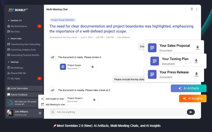
Task: Download the Your Testing Plan document
Action: [x=196, y=61]
